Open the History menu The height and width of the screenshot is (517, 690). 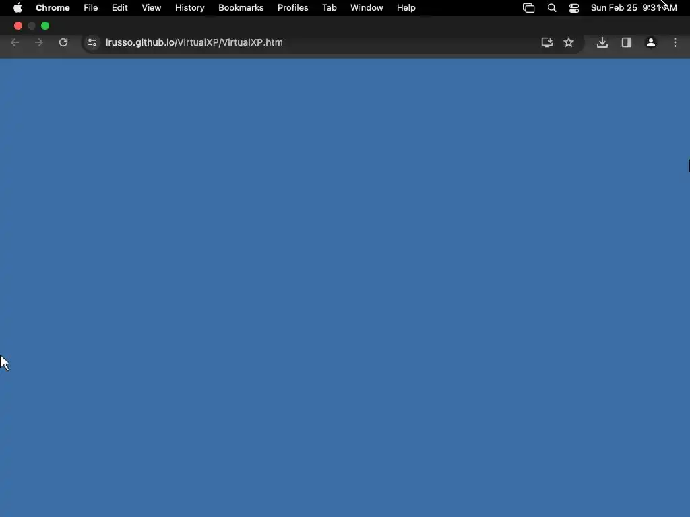(189, 8)
